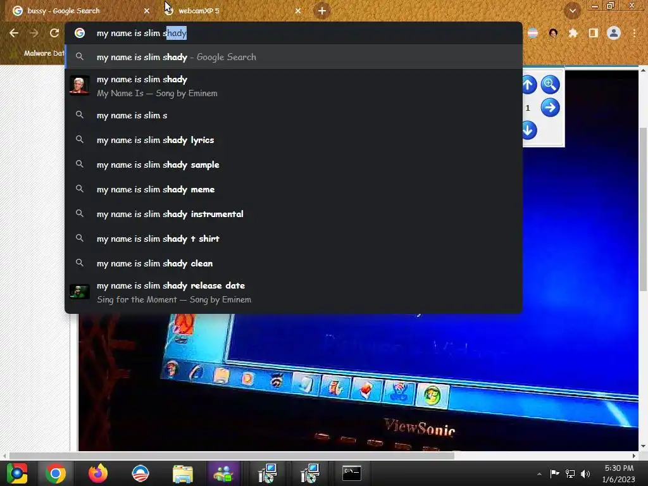
Task: Click the horizontal scrollbar at the bottom
Action: pos(232,456)
